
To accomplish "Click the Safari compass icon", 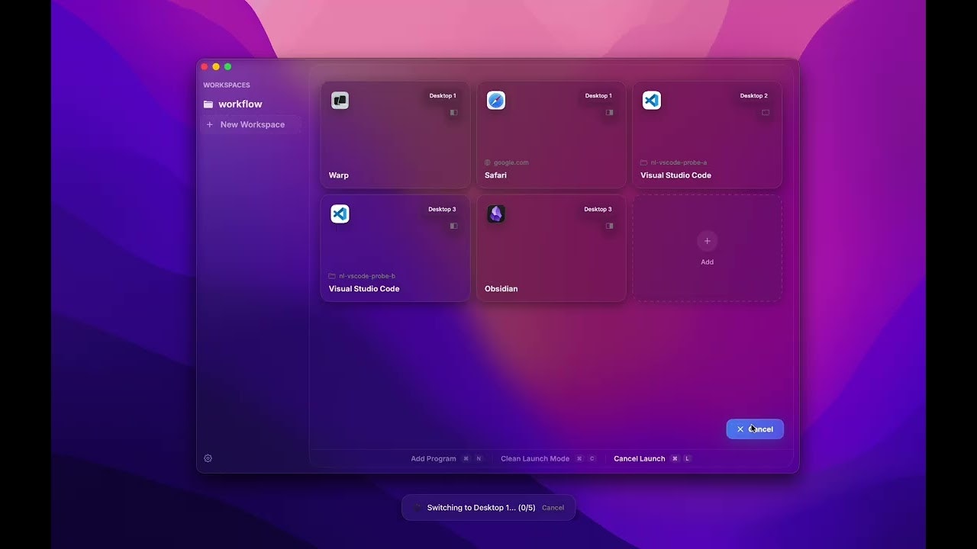I will point(496,101).
